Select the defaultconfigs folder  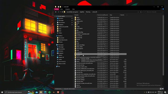pyautogui.click(x=80, y=32)
